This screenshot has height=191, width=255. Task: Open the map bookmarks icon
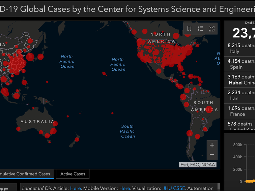click(189, 28)
